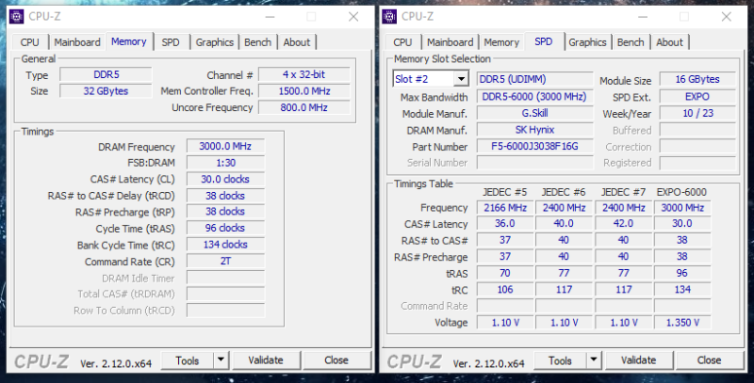Select SPD tab in left window
The height and width of the screenshot is (383, 754).
tap(171, 42)
